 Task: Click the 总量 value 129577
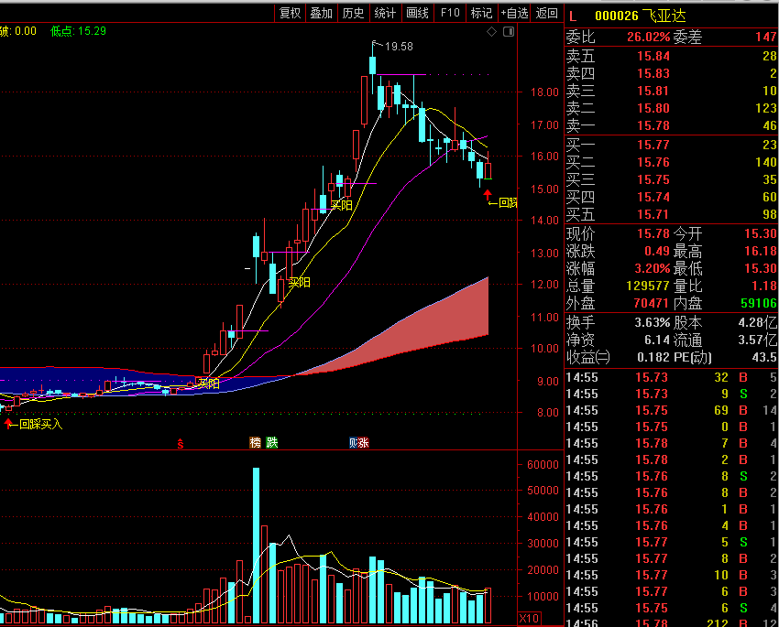click(648, 286)
